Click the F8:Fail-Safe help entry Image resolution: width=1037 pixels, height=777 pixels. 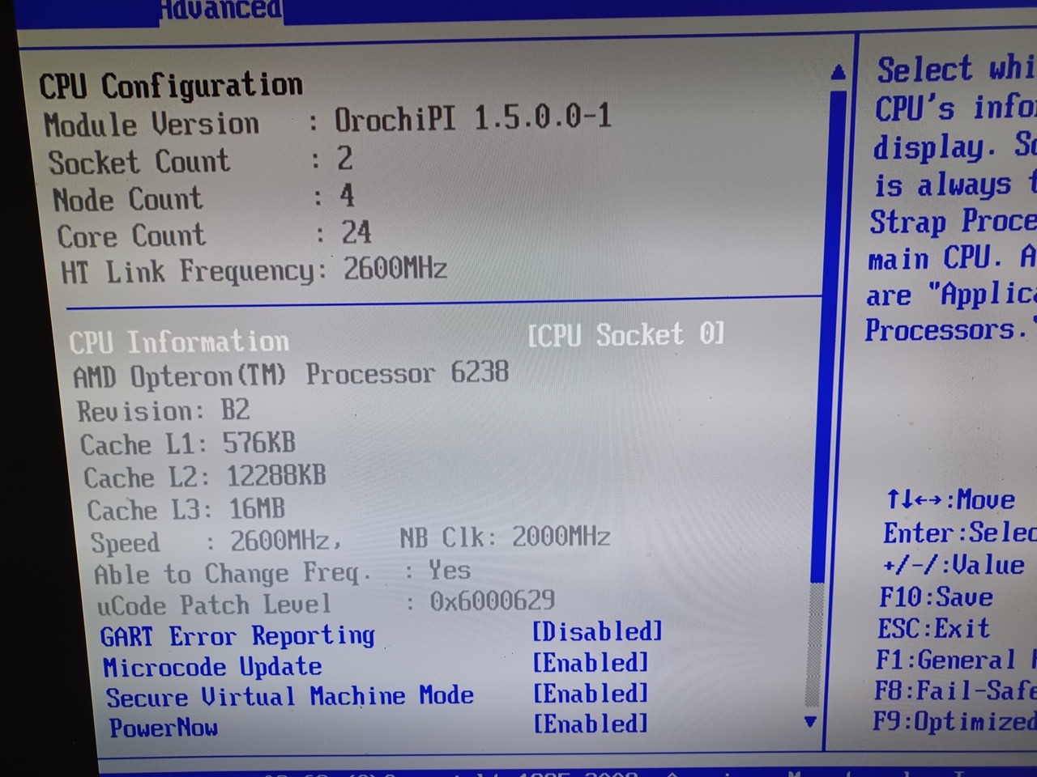[x=954, y=690]
